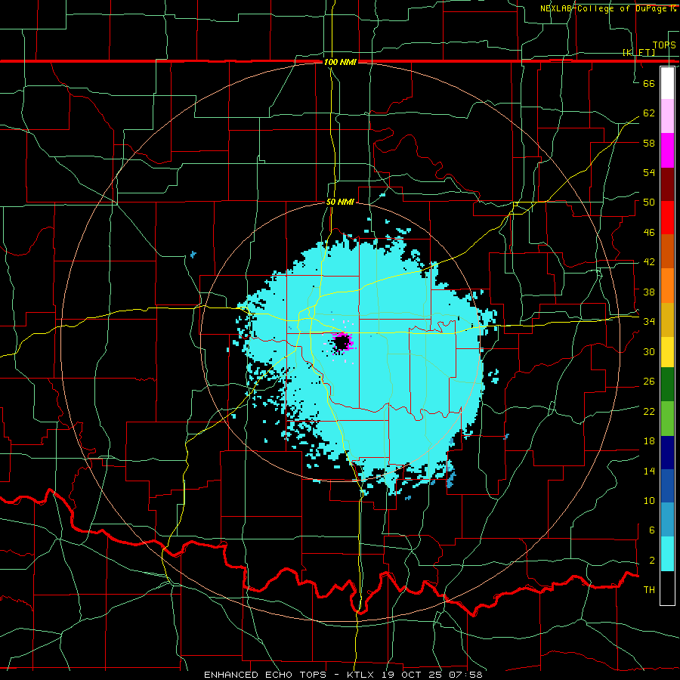Click the 26 value on the legend scale
The width and height of the screenshot is (680, 680).
[x=649, y=382]
